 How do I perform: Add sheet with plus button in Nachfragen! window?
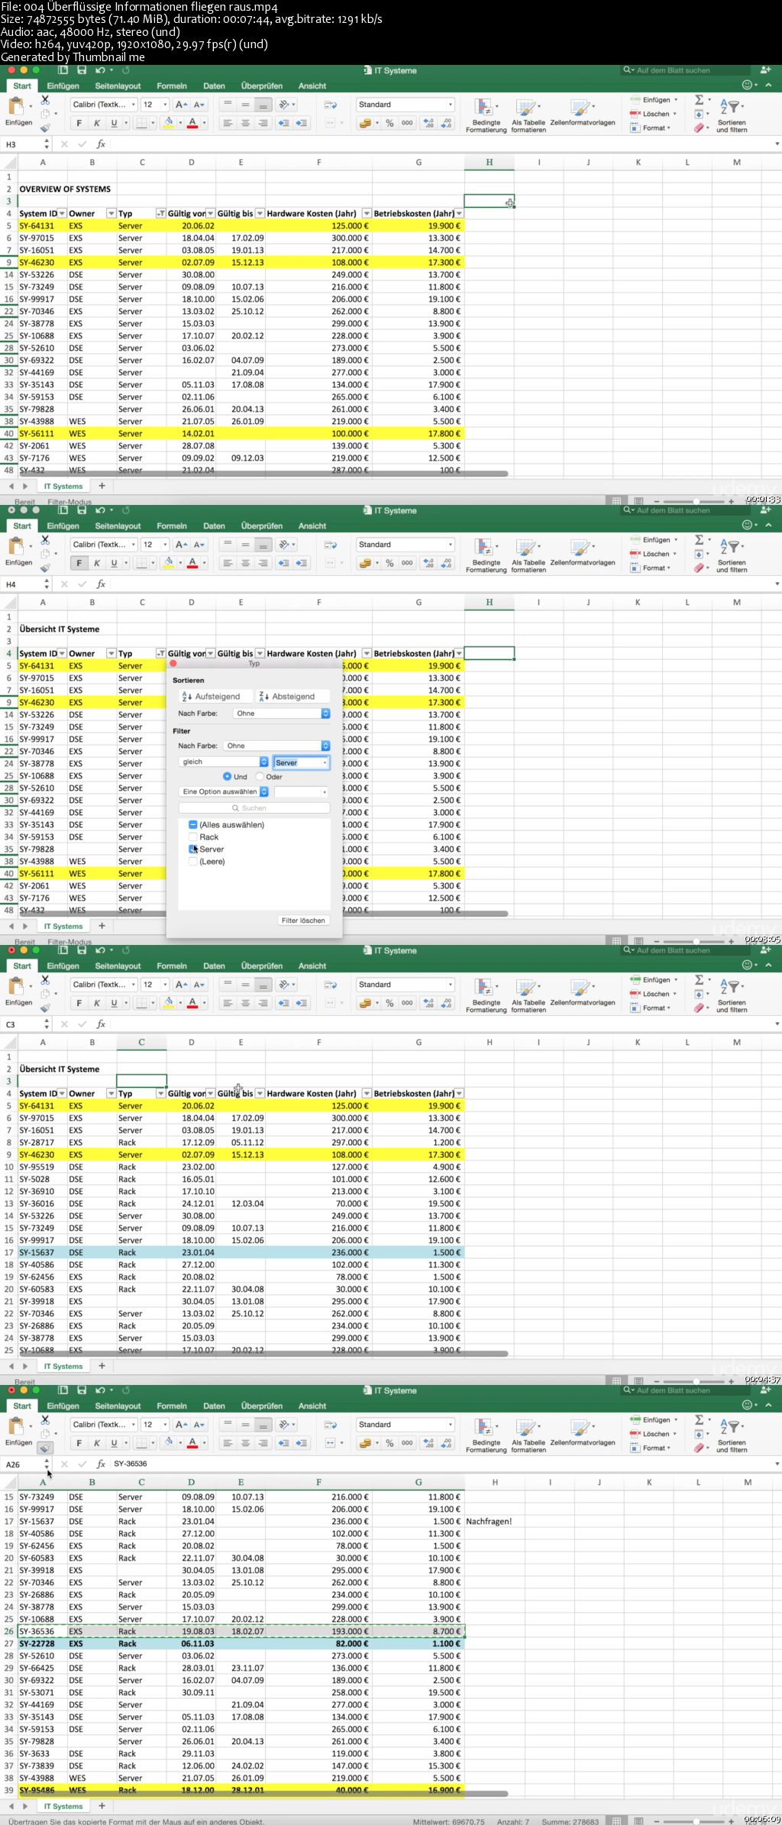tap(102, 1806)
